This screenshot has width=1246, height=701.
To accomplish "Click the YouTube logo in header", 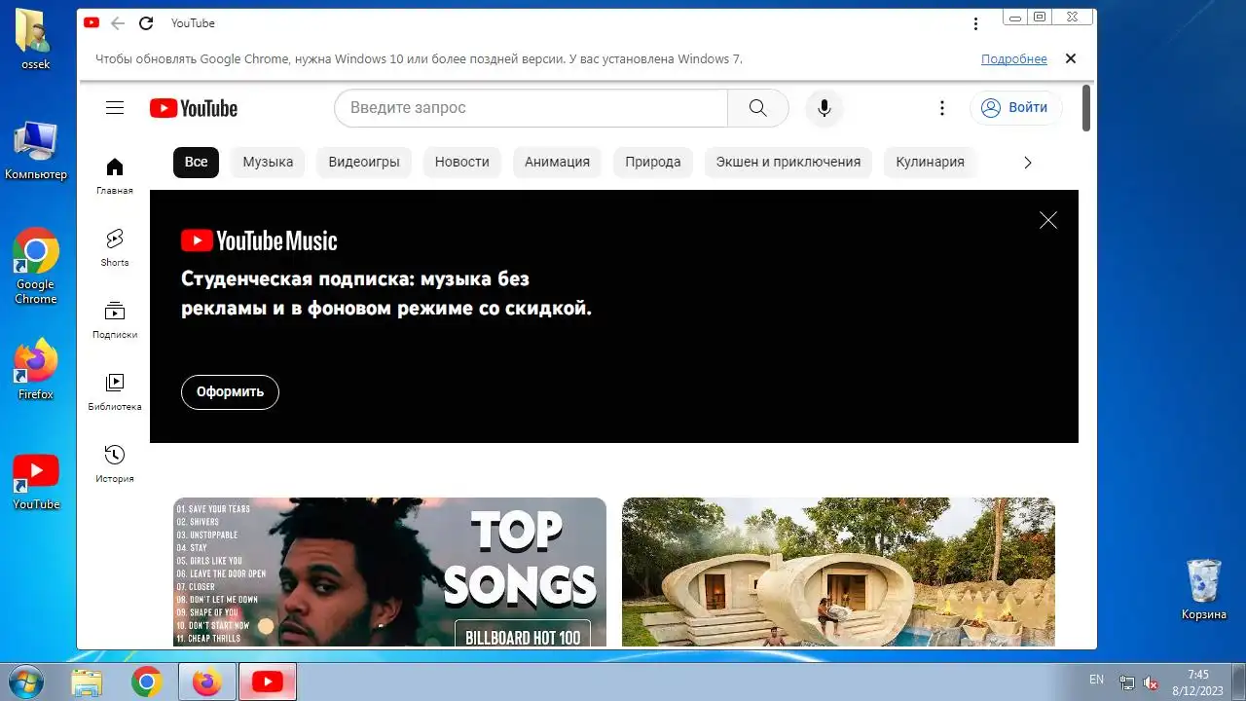I will click(x=194, y=108).
